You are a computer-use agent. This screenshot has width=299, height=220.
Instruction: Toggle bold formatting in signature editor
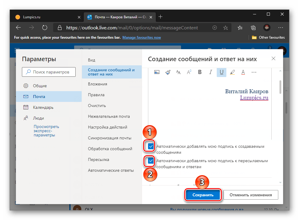pos(200,72)
